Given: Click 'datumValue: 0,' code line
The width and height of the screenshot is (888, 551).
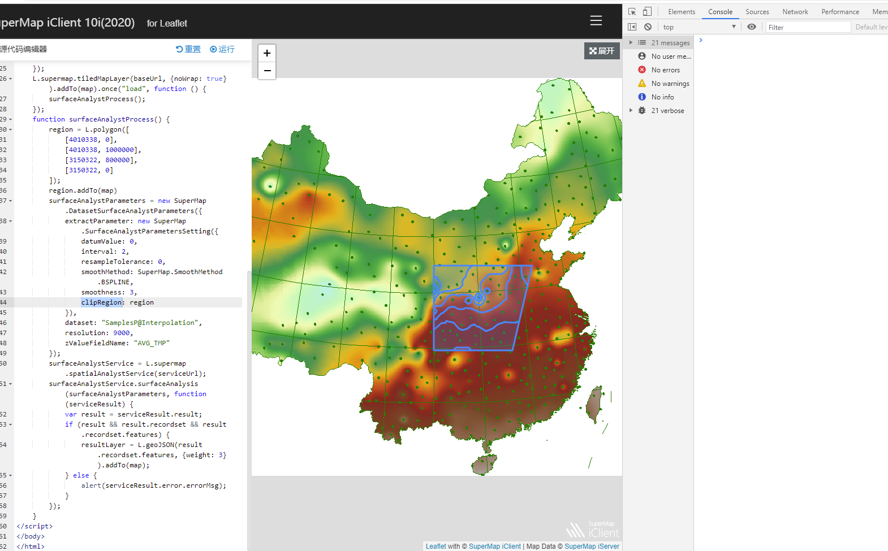Looking at the screenshot, I should (109, 241).
